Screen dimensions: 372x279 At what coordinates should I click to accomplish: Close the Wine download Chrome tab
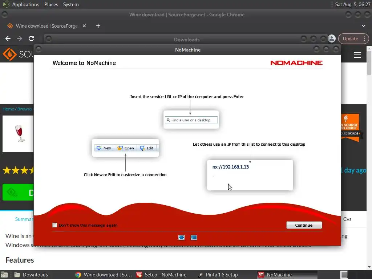(x=84, y=26)
